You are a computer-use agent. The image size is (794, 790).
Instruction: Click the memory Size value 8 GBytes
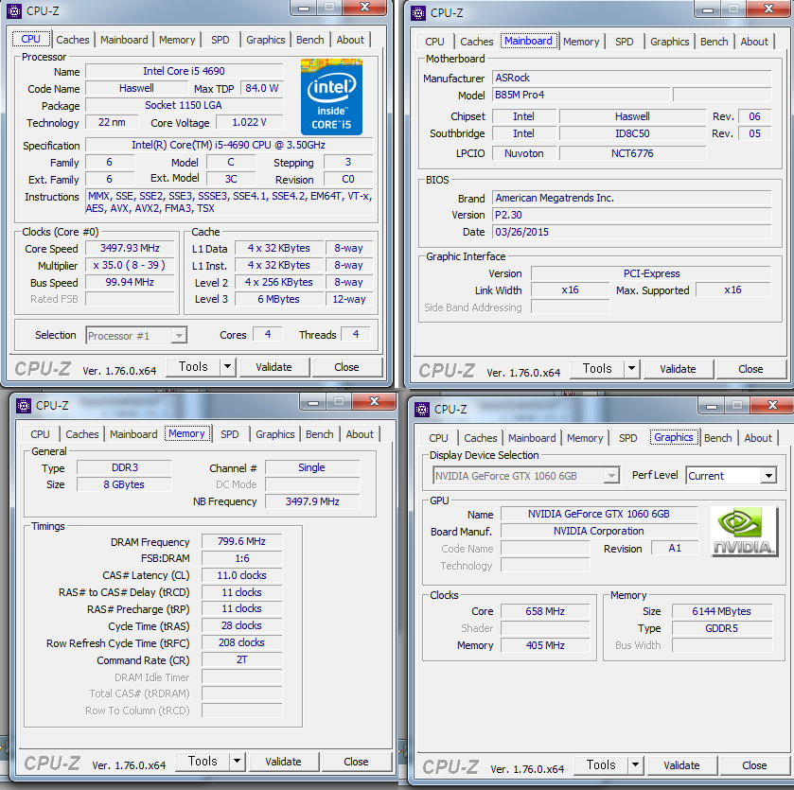coord(125,484)
